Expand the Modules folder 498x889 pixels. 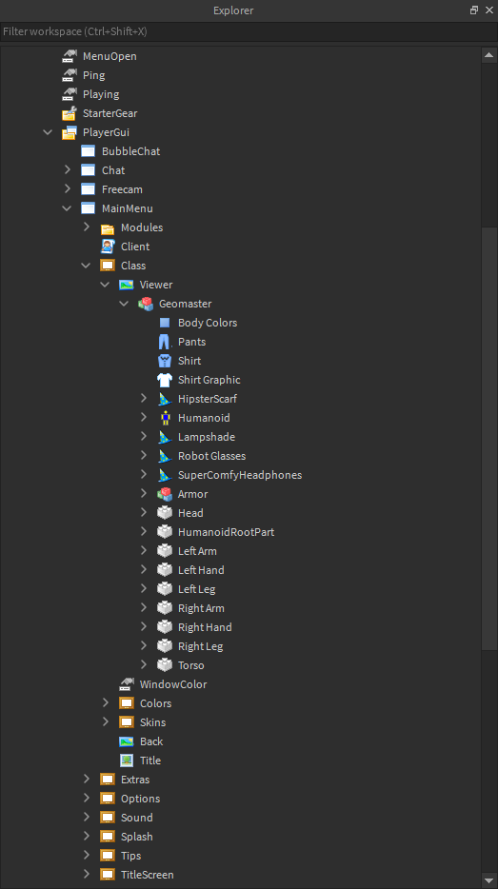tap(87, 227)
